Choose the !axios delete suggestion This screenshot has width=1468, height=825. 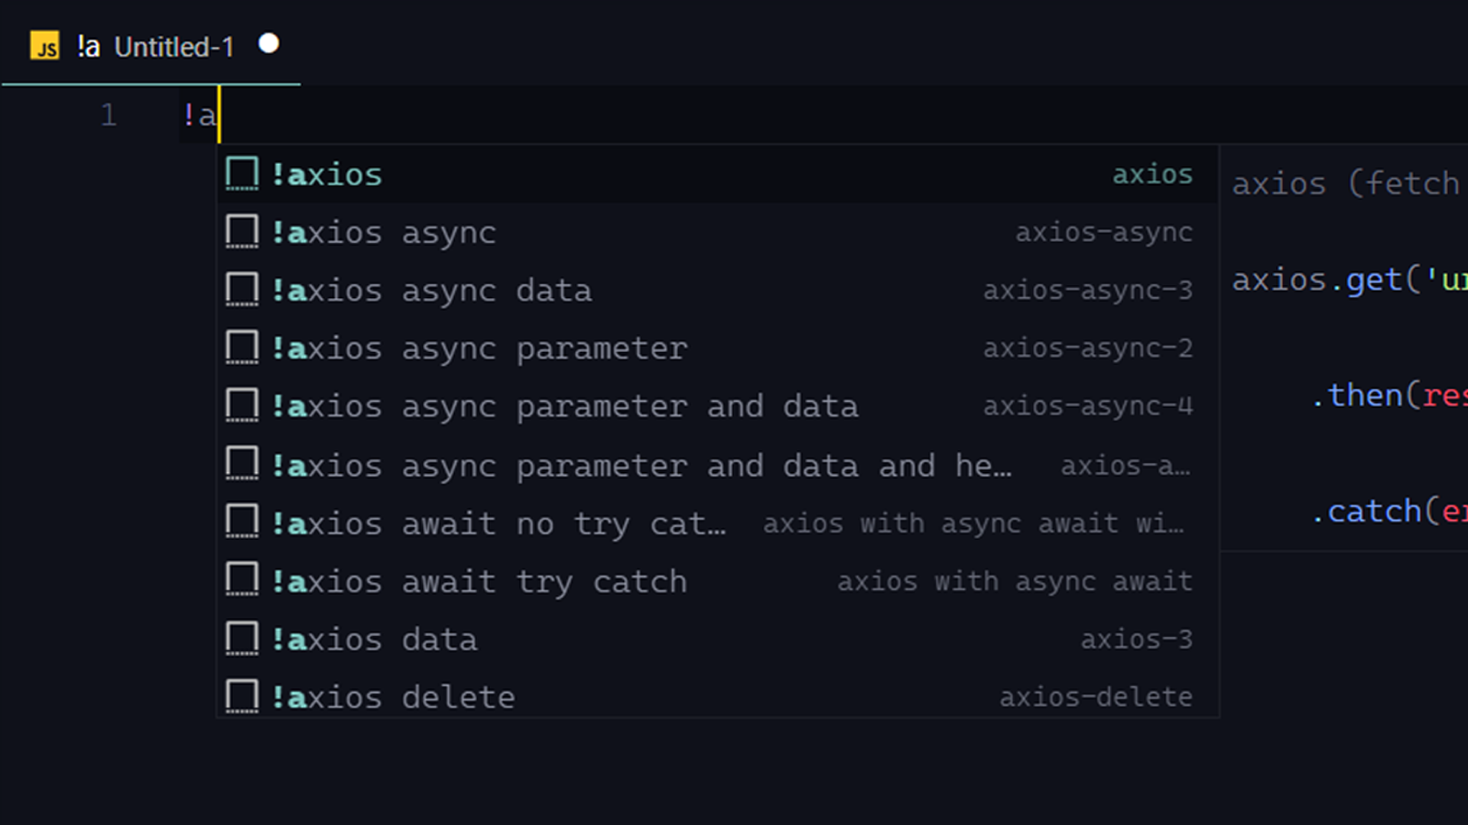pos(394,697)
